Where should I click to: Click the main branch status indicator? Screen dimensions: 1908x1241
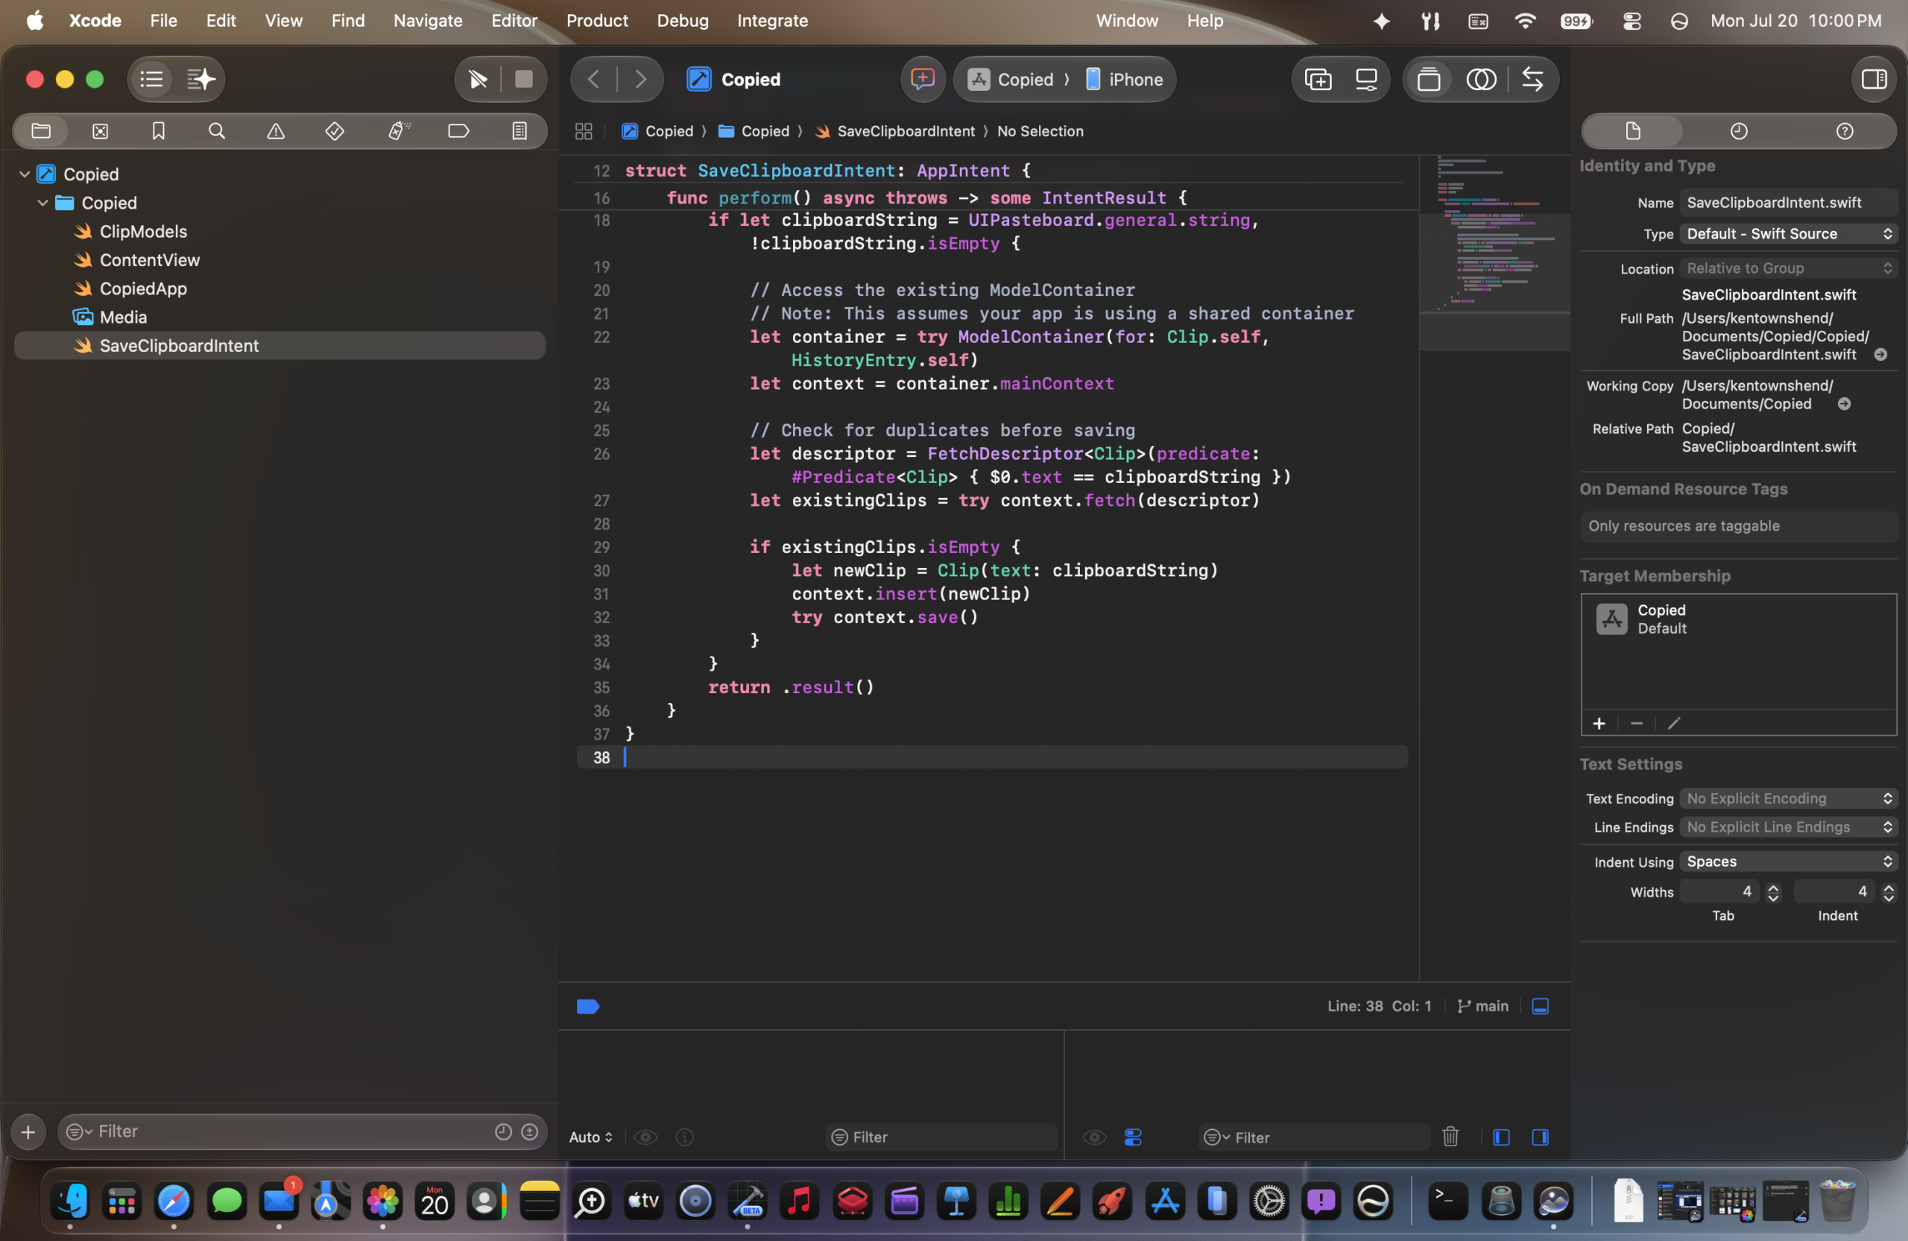click(x=1482, y=1007)
